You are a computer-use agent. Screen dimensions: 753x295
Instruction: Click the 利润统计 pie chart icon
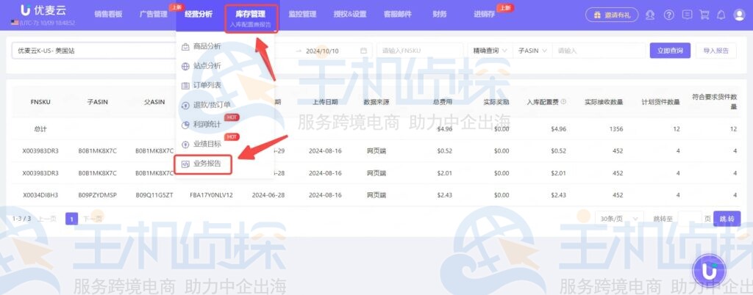[185, 125]
